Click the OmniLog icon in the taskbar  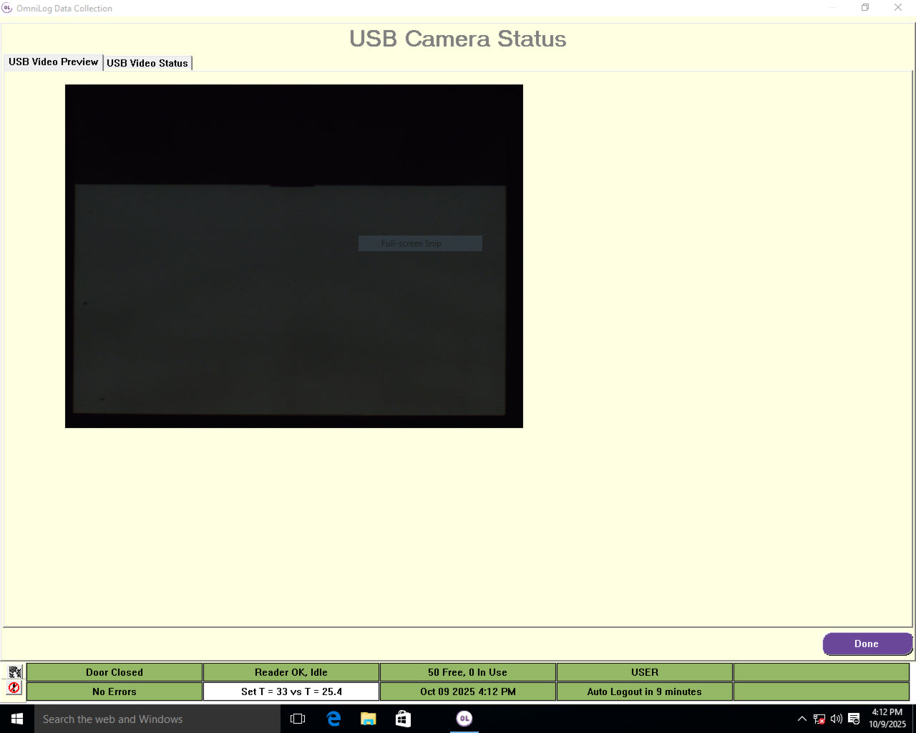pos(464,719)
